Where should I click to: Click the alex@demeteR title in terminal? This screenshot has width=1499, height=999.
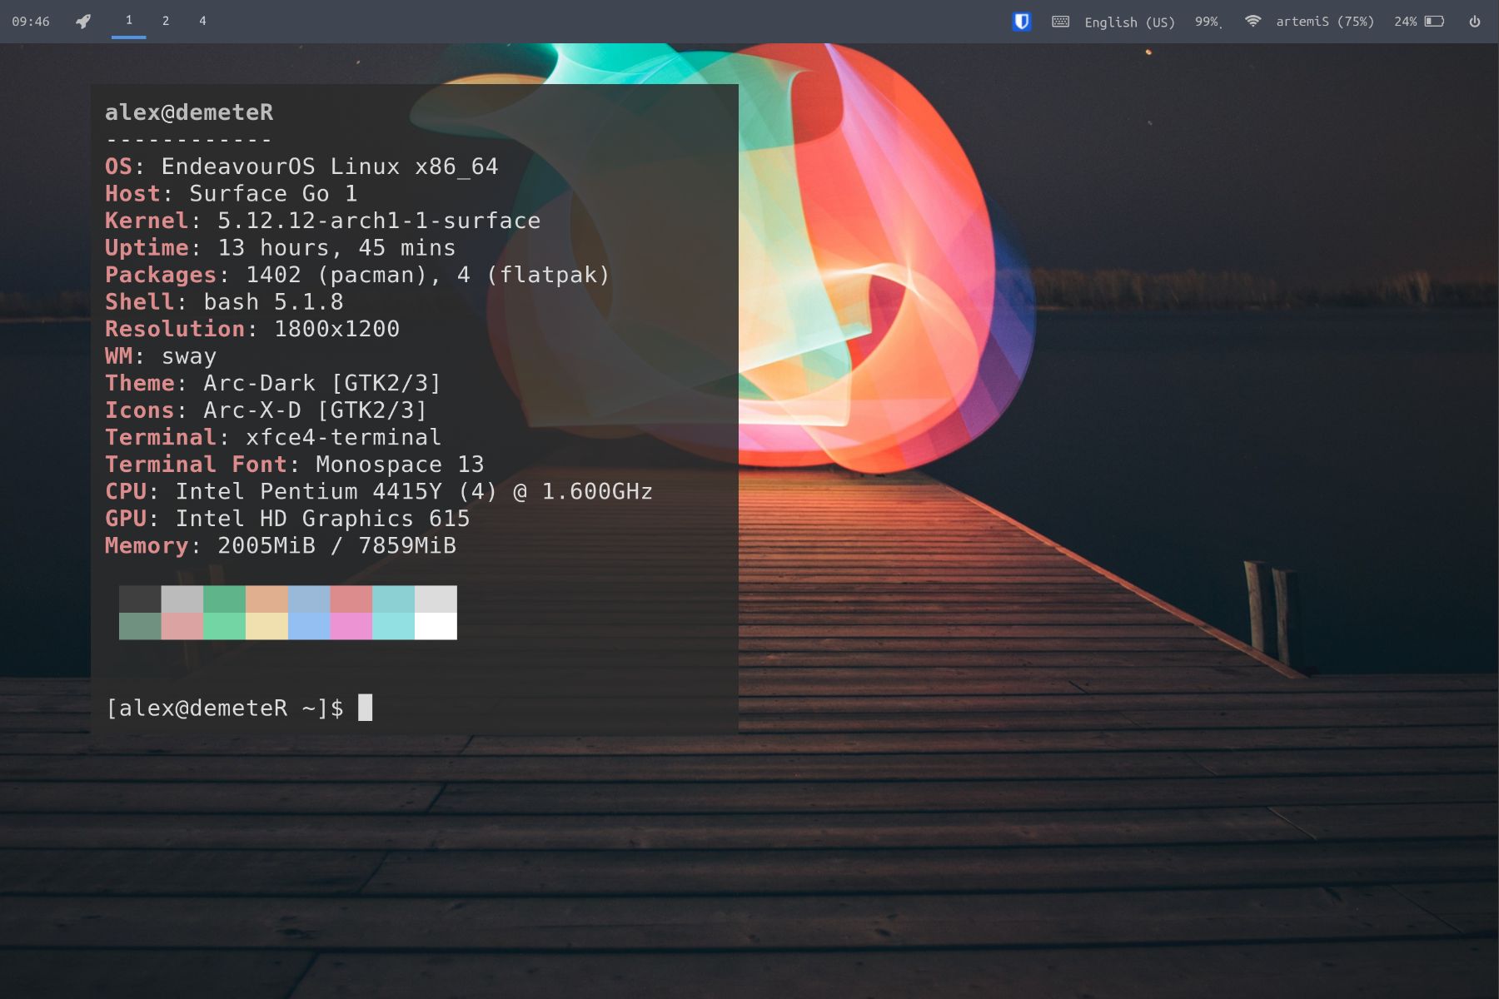pyautogui.click(x=189, y=112)
